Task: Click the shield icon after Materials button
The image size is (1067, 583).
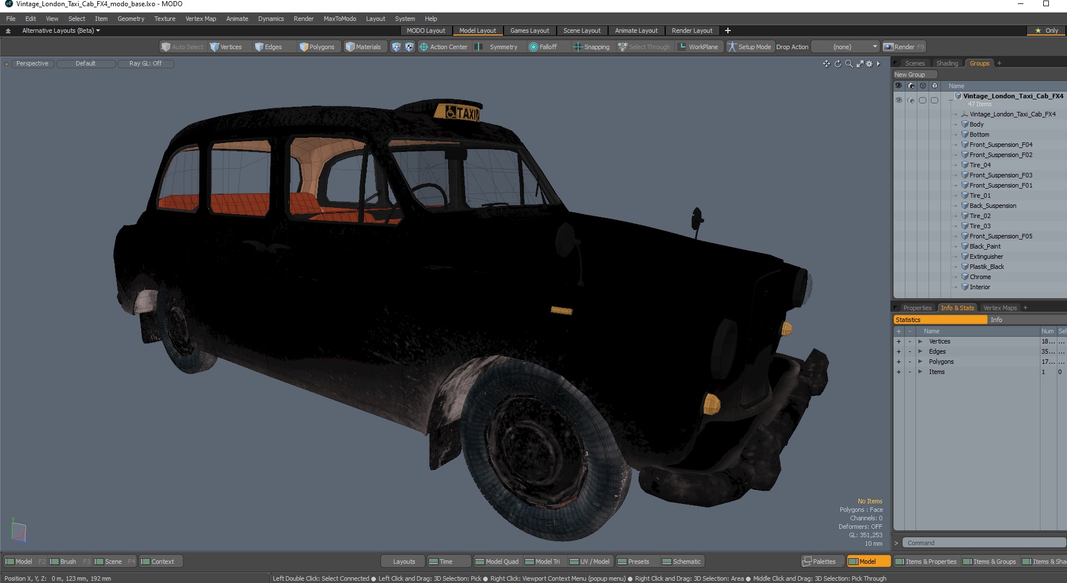Action: click(396, 47)
